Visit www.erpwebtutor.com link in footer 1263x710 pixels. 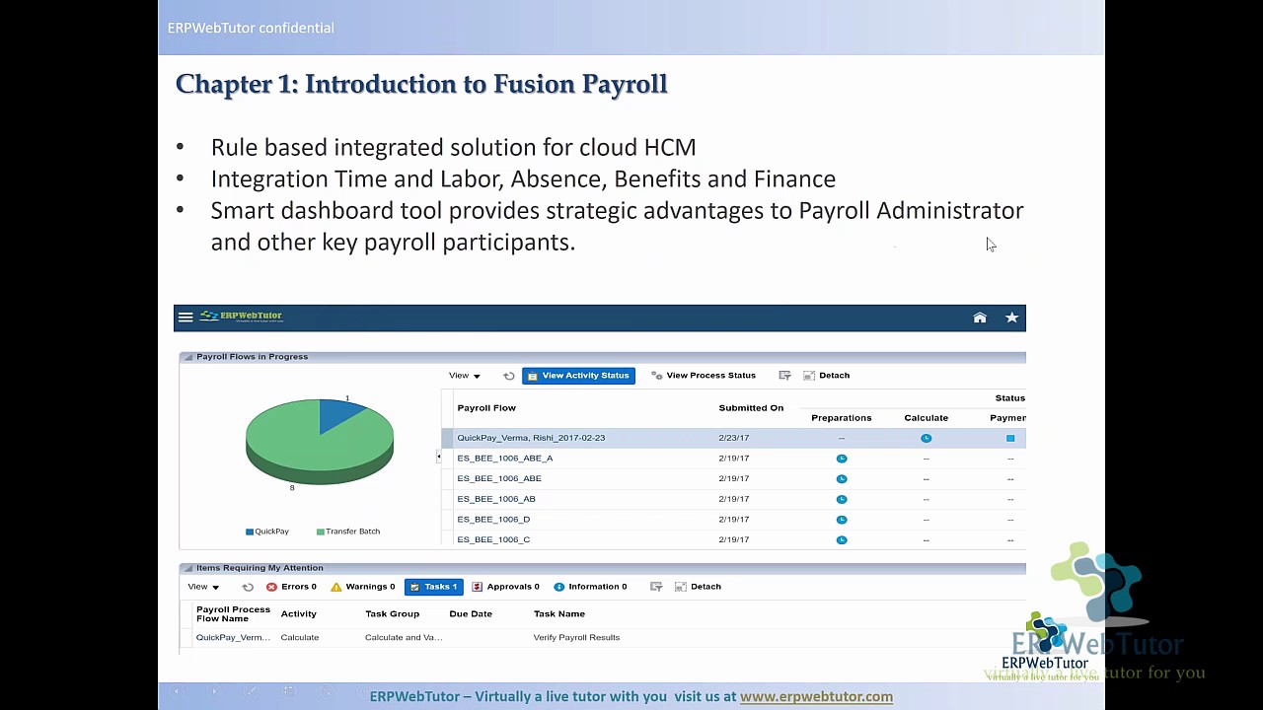[816, 696]
